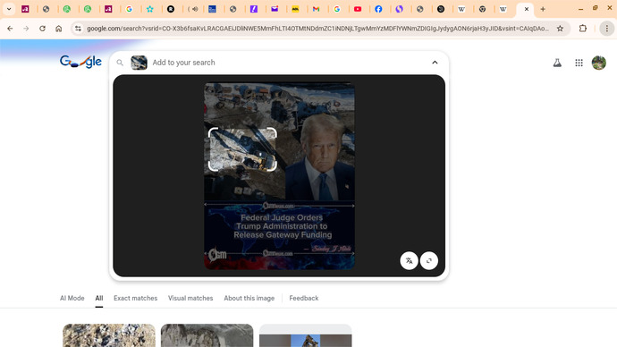
Task: View site information icon in address bar
Action: pyautogui.click(x=78, y=29)
